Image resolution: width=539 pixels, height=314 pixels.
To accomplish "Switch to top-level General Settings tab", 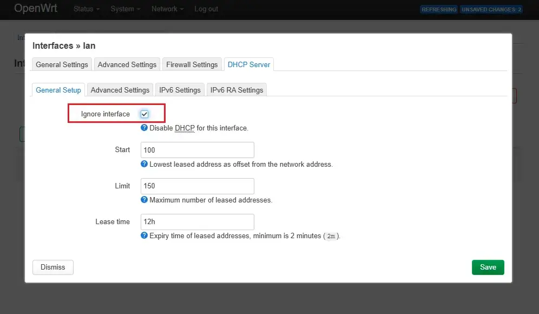I will coord(62,64).
